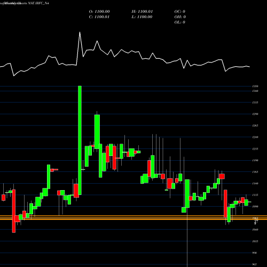Click the 1165 price axis label
This screenshot has width=267, height=267.
coord(255,172)
